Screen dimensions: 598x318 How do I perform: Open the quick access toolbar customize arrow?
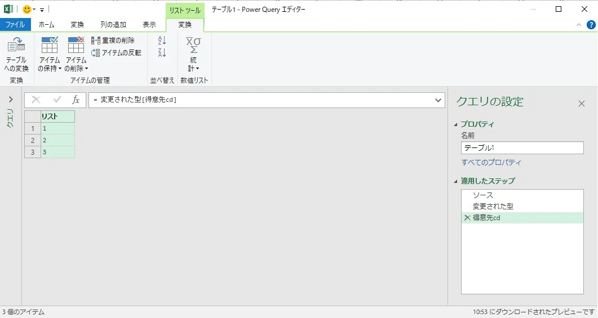[x=42, y=10]
